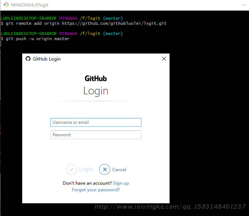Click the git push -u origin master line
Viewport: 249px width, 216px height.
35,39
